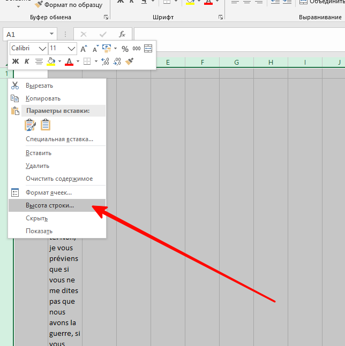This screenshot has height=346, width=345.
Task: Open the font size 11 dropdown
Action: 71,49
